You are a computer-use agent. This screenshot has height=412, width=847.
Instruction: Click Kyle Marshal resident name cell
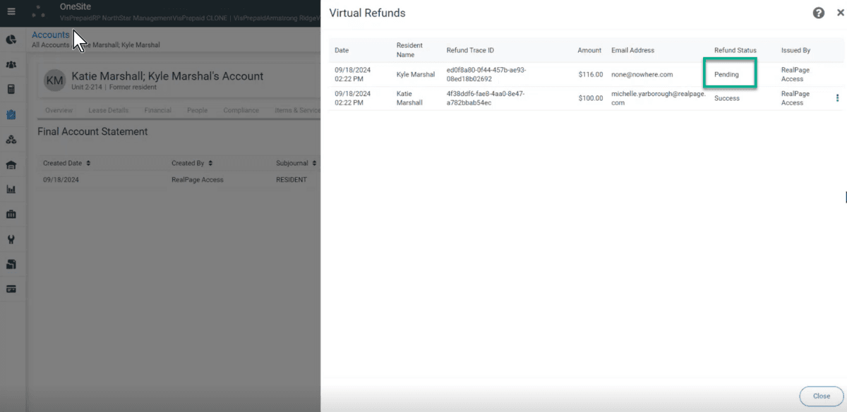(x=415, y=74)
